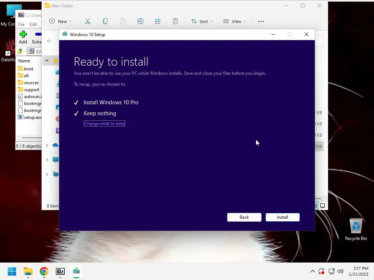The height and width of the screenshot is (280, 374).
Task: Select setup.exe in 7-Zip list
Action: 29,117
